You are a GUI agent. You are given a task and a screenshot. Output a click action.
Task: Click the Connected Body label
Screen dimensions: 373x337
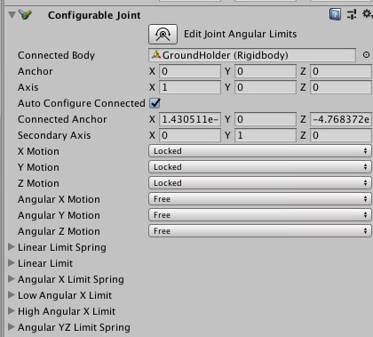tap(56, 55)
